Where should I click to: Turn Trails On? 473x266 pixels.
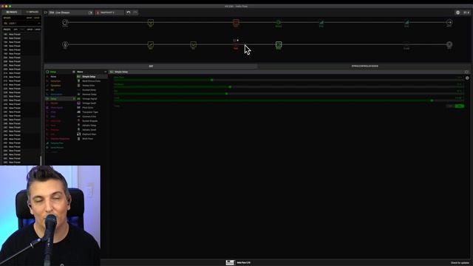coord(460,106)
